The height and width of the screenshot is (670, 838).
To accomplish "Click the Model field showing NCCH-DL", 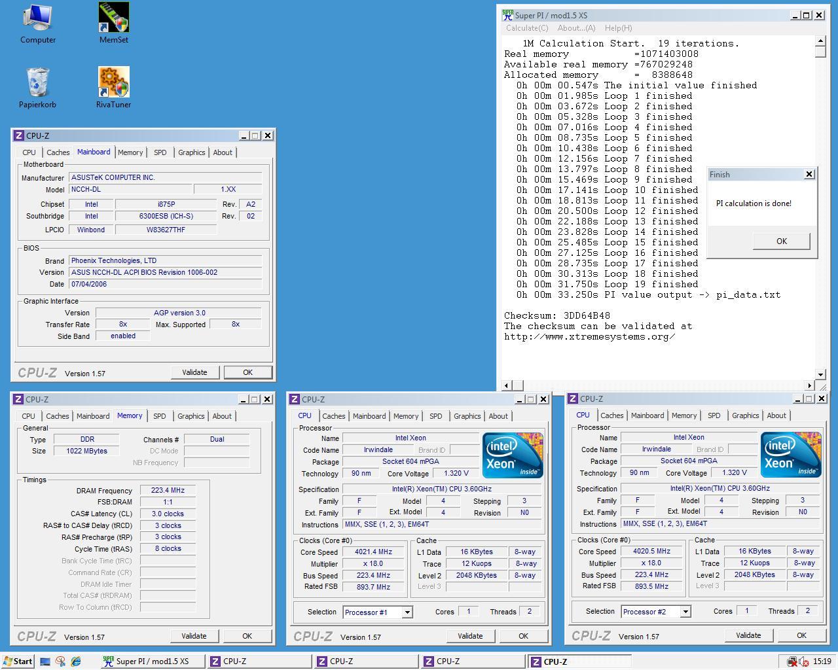I will pyautogui.click(x=131, y=189).
